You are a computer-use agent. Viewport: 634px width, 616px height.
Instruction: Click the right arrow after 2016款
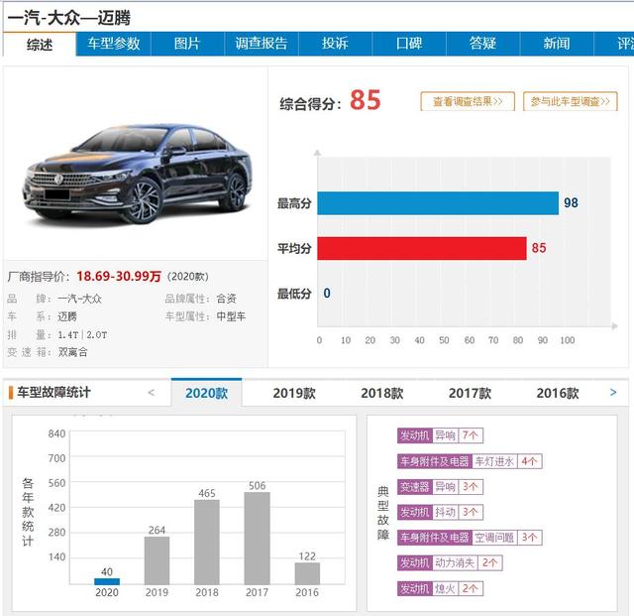click(x=613, y=392)
